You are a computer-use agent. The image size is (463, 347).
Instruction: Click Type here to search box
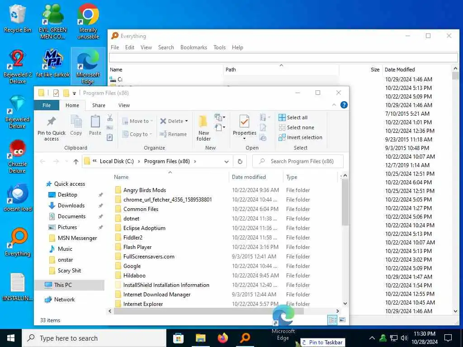point(94,338)
